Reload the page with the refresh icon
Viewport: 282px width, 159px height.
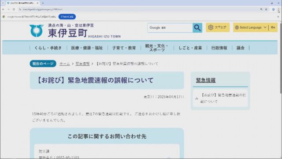(14, 9)
